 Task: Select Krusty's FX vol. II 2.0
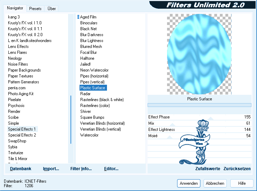point(25,35)
